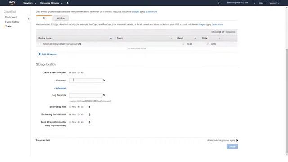This screenshot has width=288, height=162.
Task: Click the Create trail button
Action: pos(232,147)
